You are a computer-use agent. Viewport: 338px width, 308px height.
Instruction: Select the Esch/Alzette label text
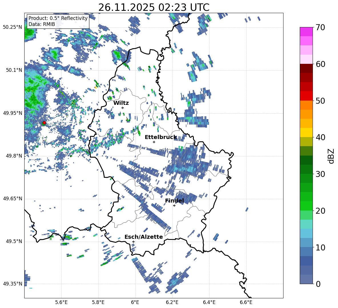(x=144, y=237)
